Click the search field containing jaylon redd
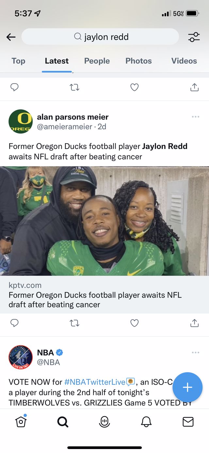 (100, 37)
